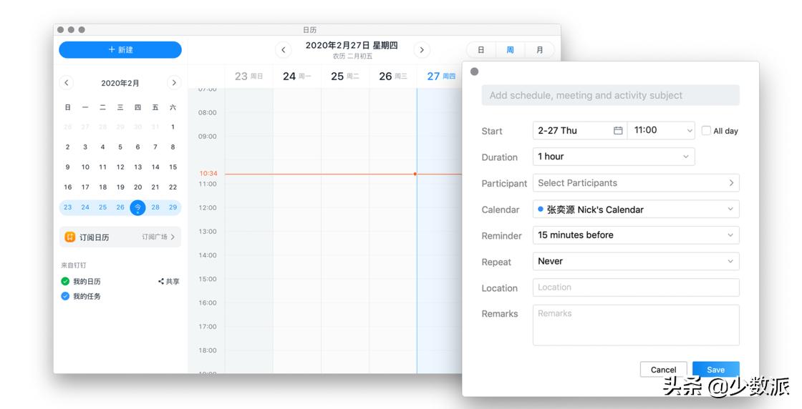
Task: Open the Calendar selection dropdown
Action: point(636,210)
